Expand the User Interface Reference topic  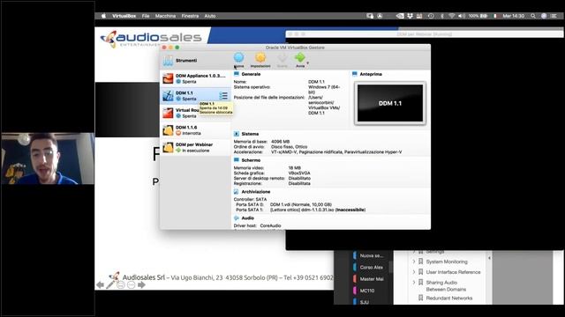pyautogui.click(x=414, y=272)
